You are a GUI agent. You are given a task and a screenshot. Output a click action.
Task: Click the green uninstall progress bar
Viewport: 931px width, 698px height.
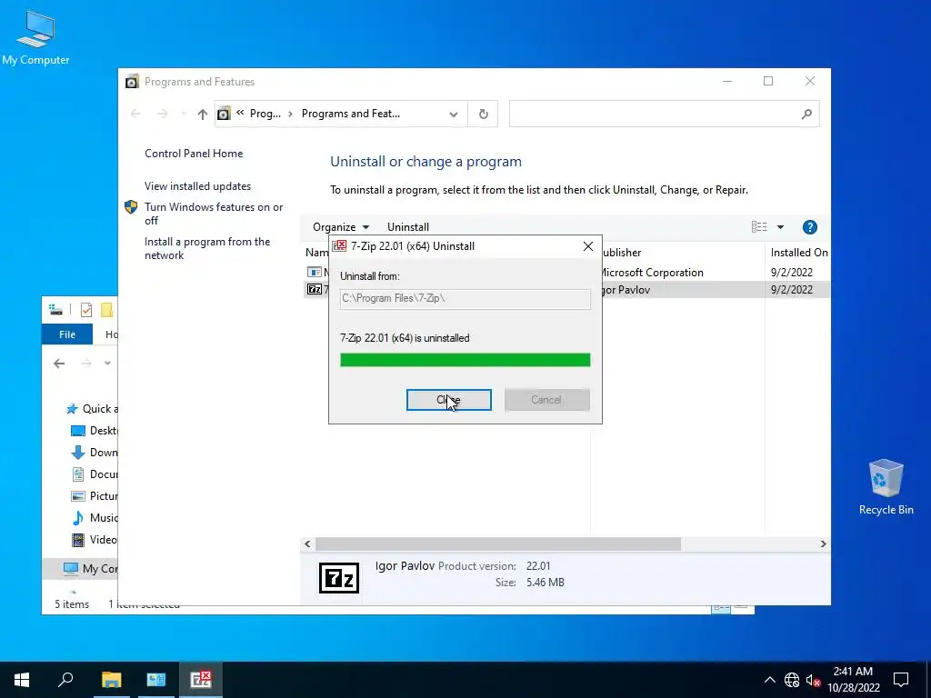pos(465,360)
